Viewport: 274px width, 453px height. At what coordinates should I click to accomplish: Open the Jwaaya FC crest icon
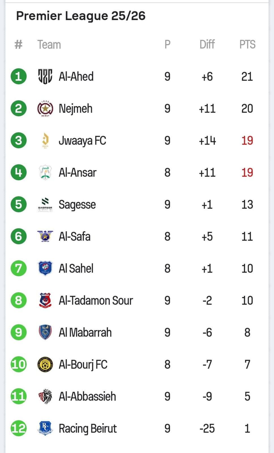45,141
